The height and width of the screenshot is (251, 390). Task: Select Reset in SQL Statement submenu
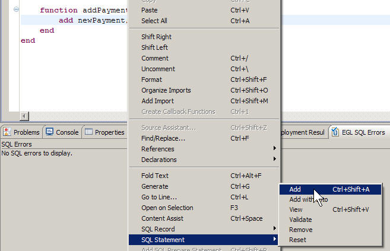pos(330,240)
